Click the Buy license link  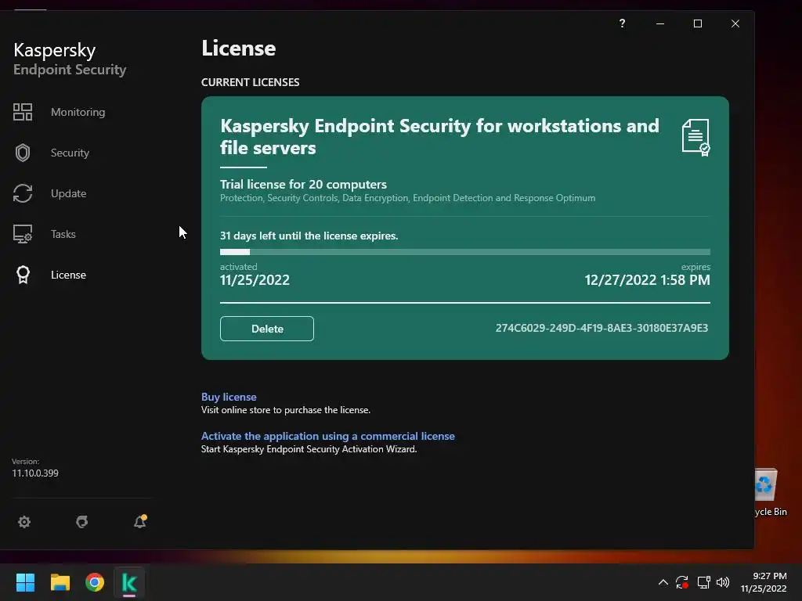229,397
